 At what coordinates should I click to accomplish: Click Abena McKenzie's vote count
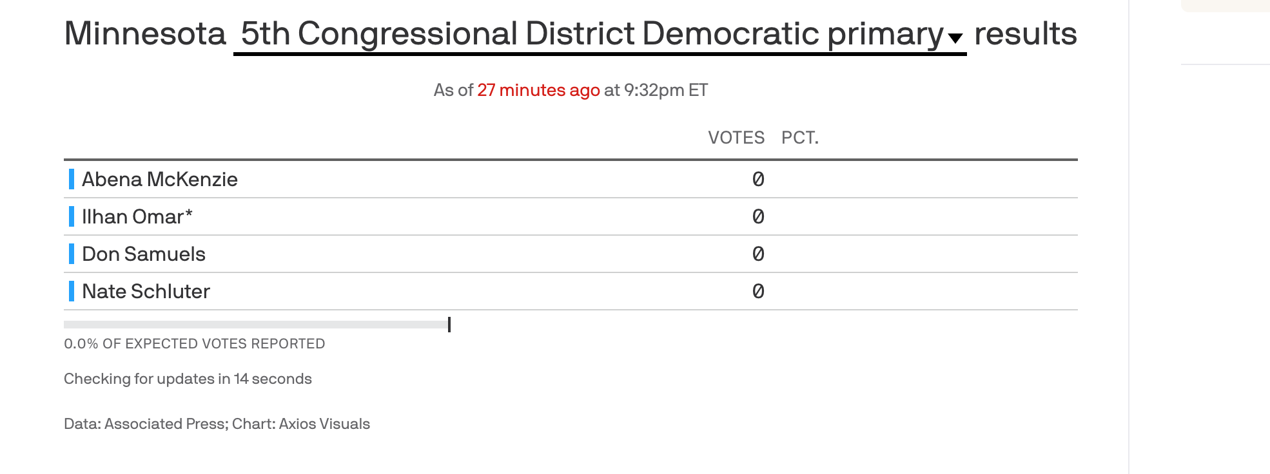[x=758, y=179]
